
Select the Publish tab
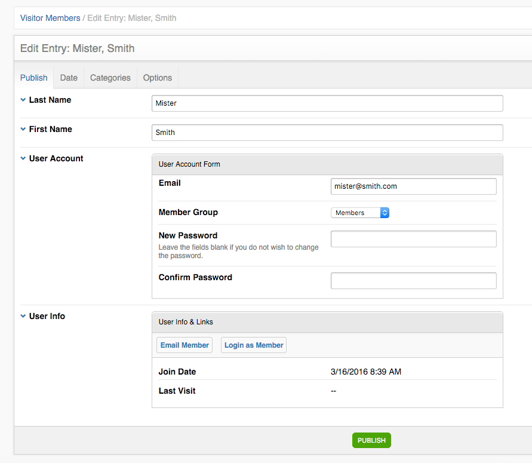33,78
